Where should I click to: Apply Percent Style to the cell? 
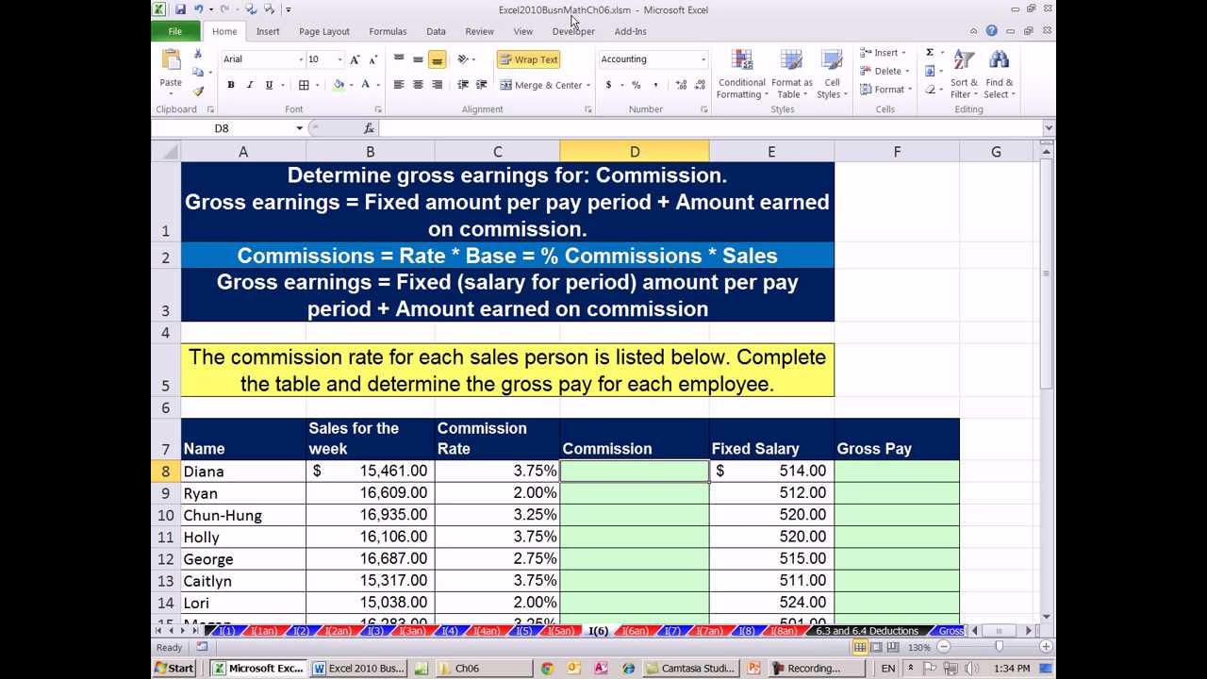point(637,85)
